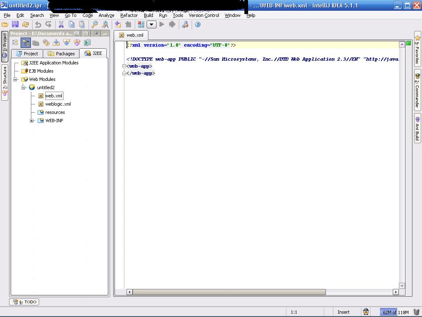
Task: Open the Refactor menu
Action: [x=129, y=15]
